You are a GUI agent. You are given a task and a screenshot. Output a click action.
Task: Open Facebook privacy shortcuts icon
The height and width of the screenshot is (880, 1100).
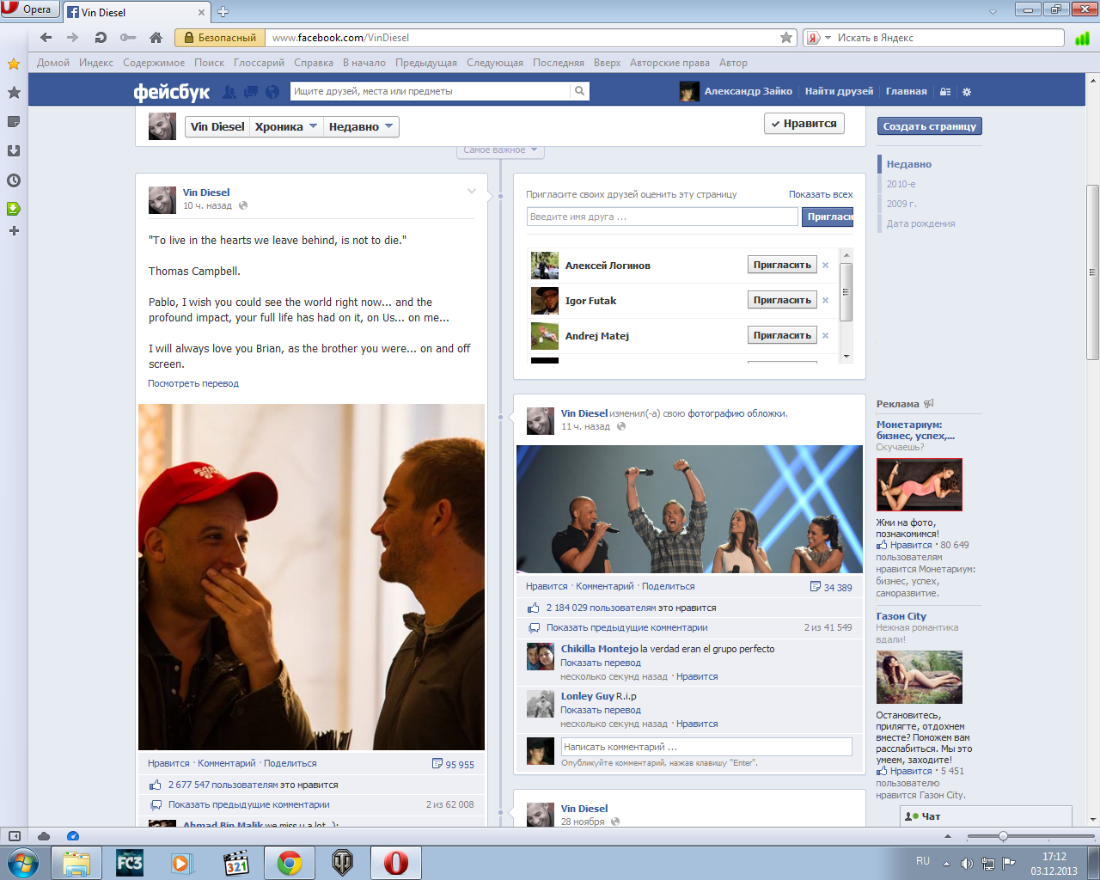click(x=945, y=92)
